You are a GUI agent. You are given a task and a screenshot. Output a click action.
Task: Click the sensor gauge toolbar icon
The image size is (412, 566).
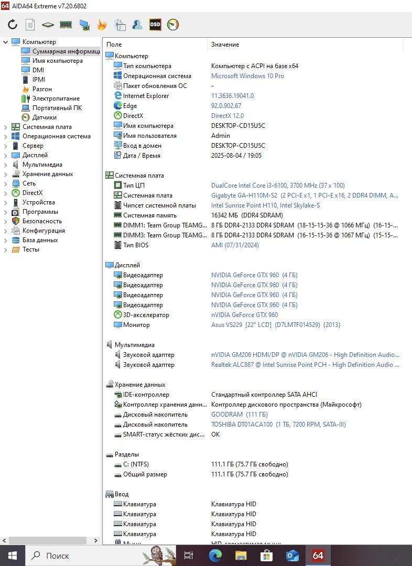[172, 25]
